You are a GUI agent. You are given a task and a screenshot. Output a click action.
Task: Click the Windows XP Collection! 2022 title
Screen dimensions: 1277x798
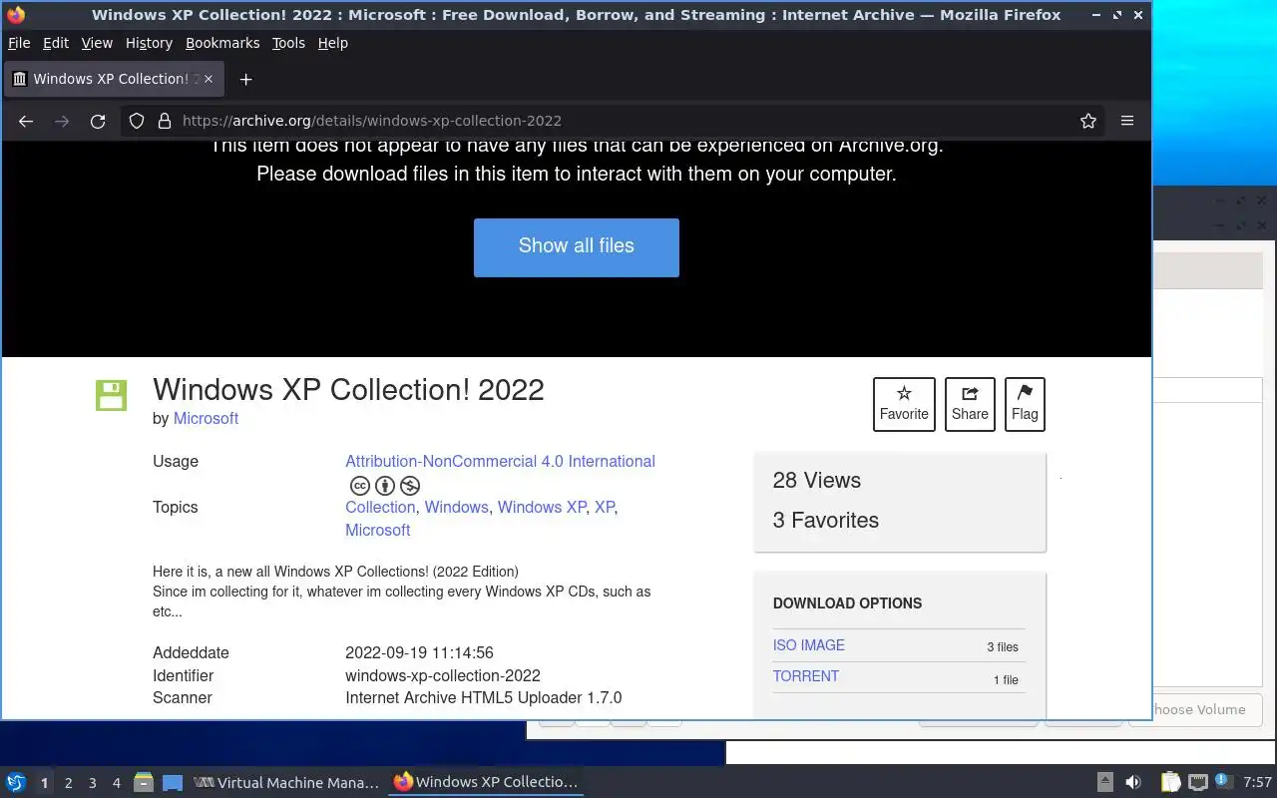point(348,389)
